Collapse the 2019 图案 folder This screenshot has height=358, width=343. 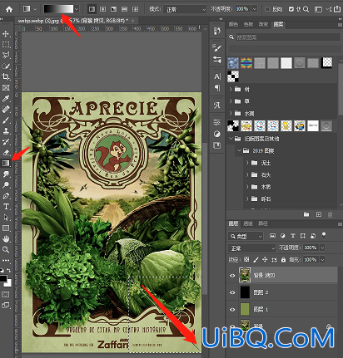tap(239, 150)
